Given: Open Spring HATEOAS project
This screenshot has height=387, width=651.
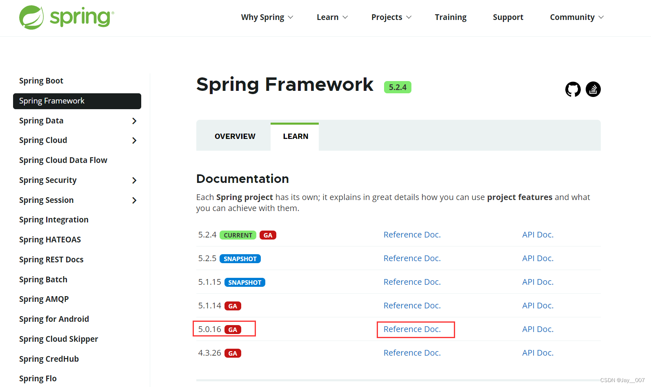Looking at the screenshot, I should click(x=50, y=240).
